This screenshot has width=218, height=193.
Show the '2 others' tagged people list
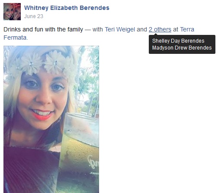pyautogui.click(x=160, y=29)
